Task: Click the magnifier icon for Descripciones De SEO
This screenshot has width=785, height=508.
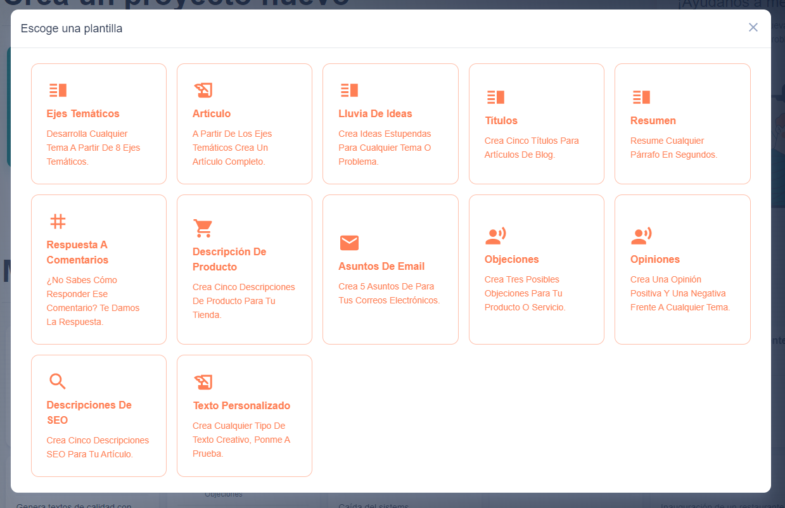Action: click(x=58, y=381)
